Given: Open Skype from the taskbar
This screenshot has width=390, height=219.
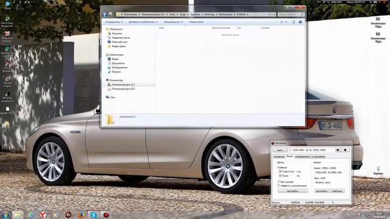Looking at the screenshot, I should point(93,215).
